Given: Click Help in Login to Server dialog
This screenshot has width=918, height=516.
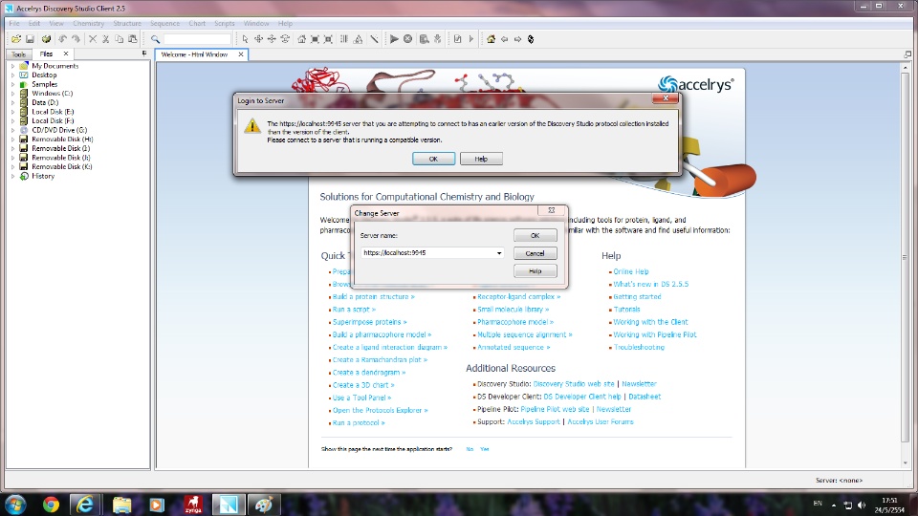Looking at the screenshot, I should [x=481, y=159].
